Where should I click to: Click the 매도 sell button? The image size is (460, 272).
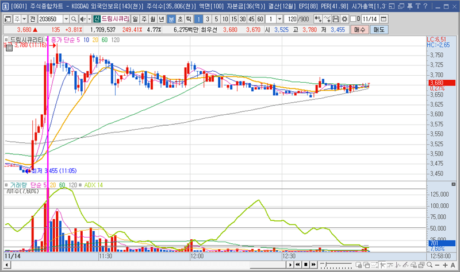379,29
